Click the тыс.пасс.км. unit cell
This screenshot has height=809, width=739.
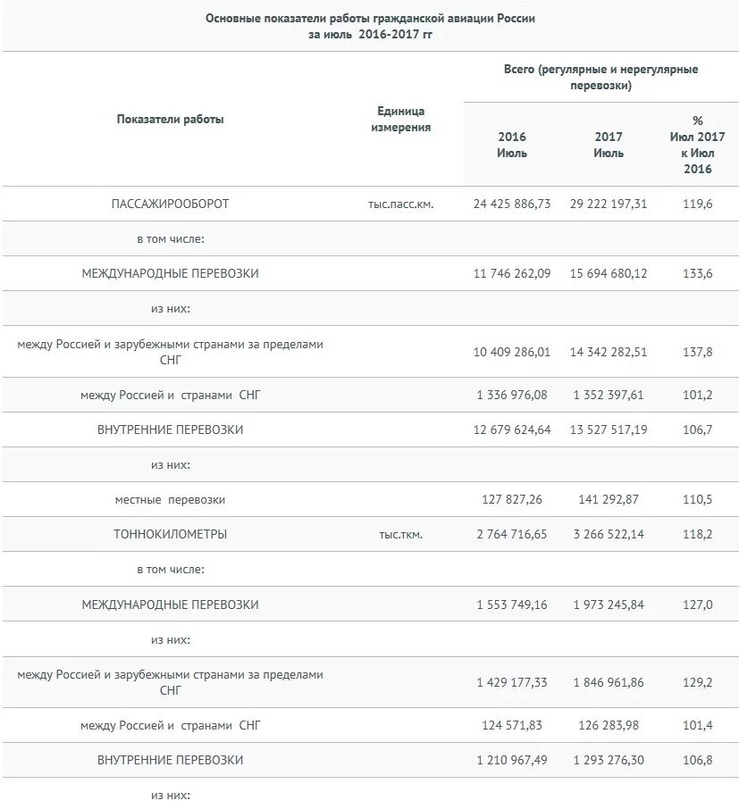click(x=400, y=204)
